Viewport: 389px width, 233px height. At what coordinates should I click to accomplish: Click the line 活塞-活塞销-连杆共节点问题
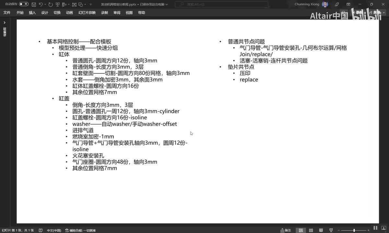coord(274,61)
